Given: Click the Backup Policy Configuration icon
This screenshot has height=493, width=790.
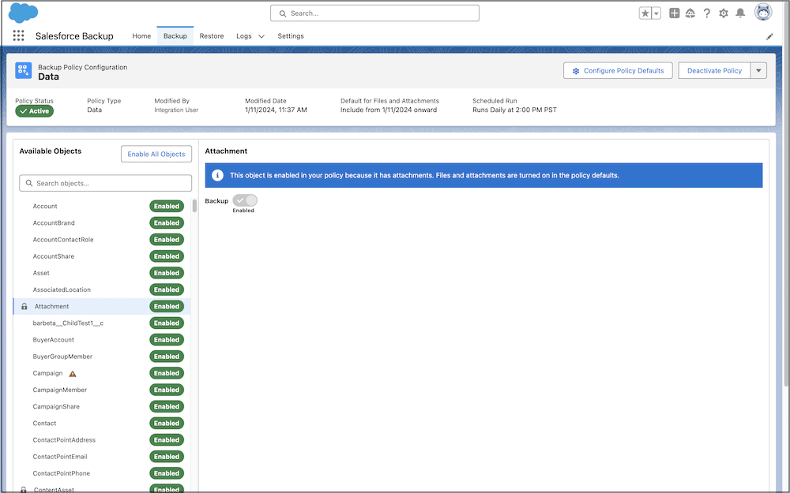Looking at the screenshot, I should pyautogui.click(x=23, y=71).
